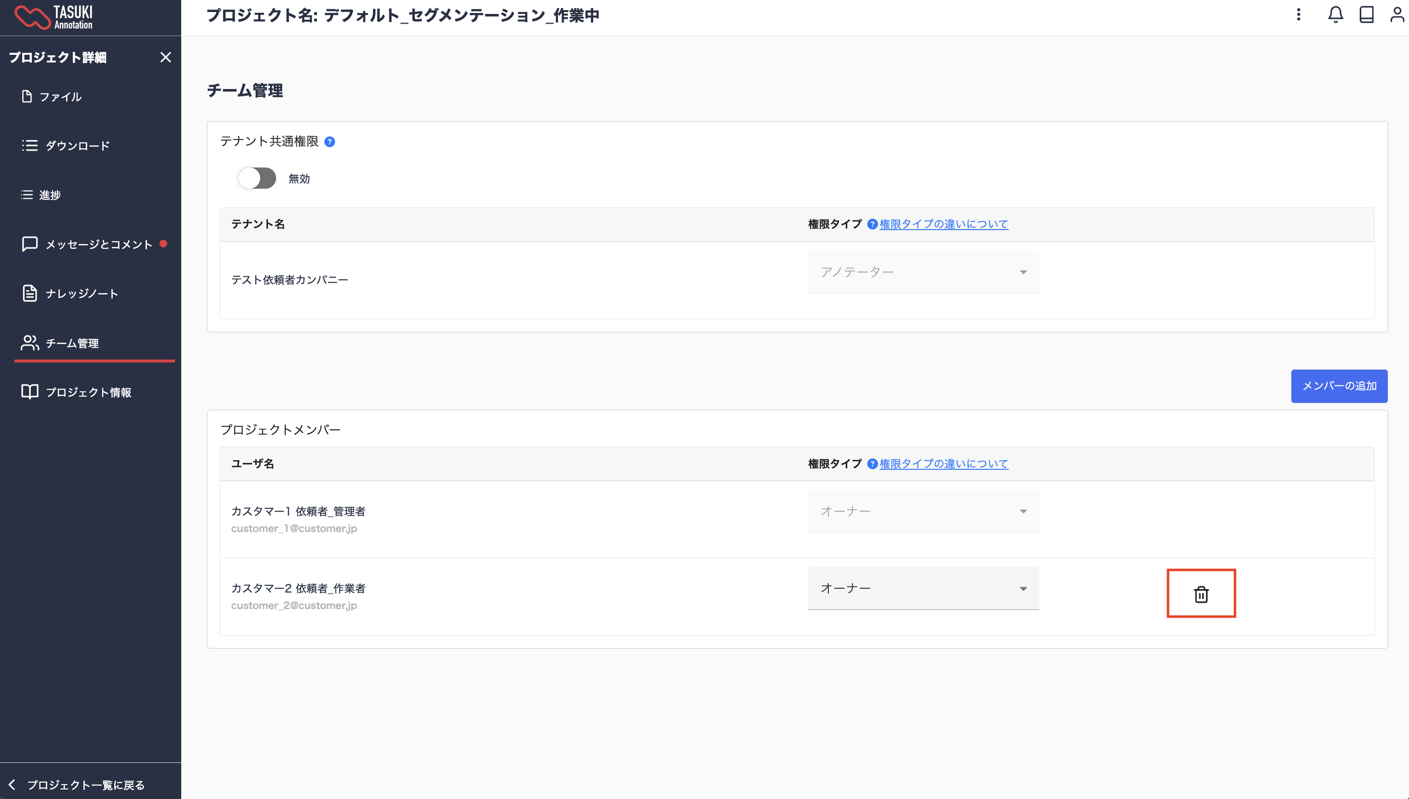Viewport: 1409px width, 799px height.
Task: Click help icon beside tenant 権限タイプ header
Action: (872, 224)
